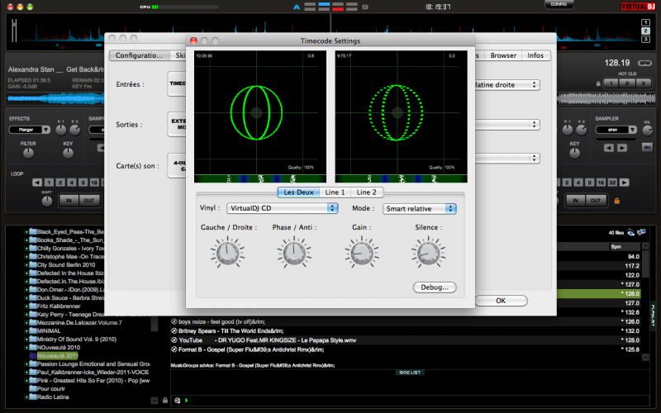The image size is (661, 413).
Task: Click the Debug... button
Action: coord(435,287)
